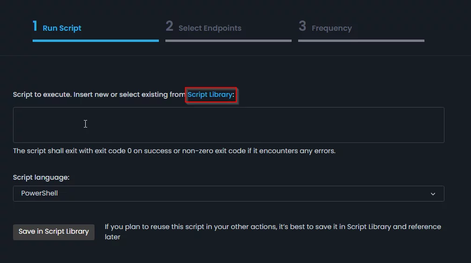Open the Script Library link
This screenshot has width=471, height=263.
tap(210, 94)
